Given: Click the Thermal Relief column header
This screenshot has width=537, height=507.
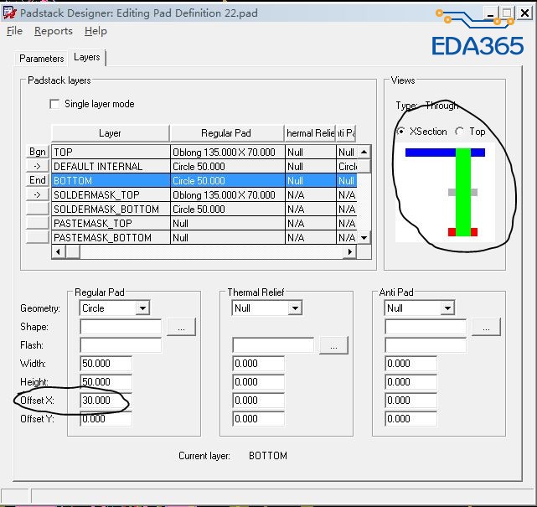Looking at the screenshot, I should coord(310,133).
